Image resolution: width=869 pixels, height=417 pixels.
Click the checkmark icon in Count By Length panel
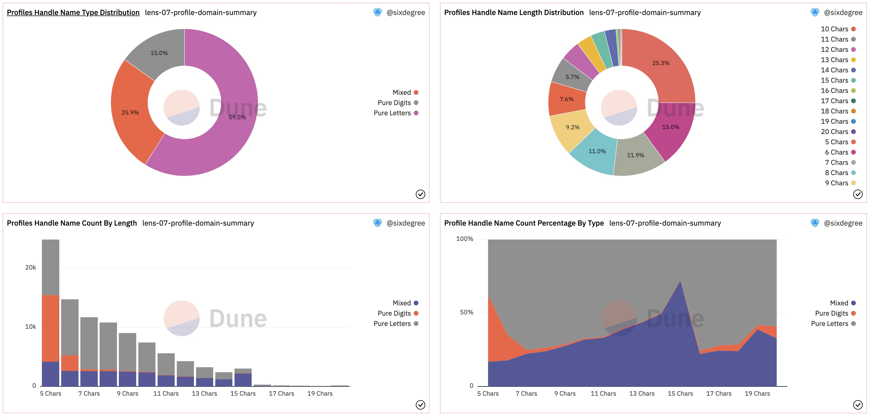(x=420, y=405)
